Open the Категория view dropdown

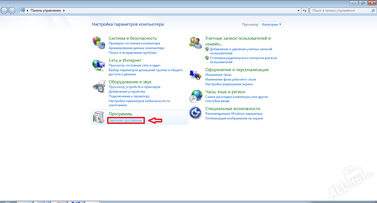(x=272, y=25)
